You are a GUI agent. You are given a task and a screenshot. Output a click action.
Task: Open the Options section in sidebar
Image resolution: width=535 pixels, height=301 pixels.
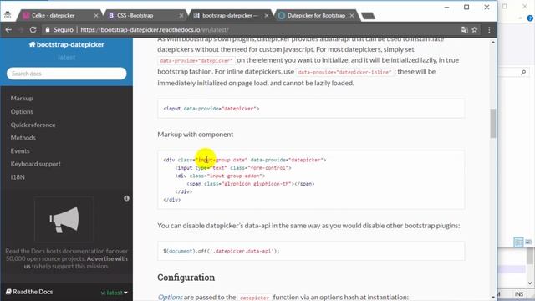[x=22, y=111]
